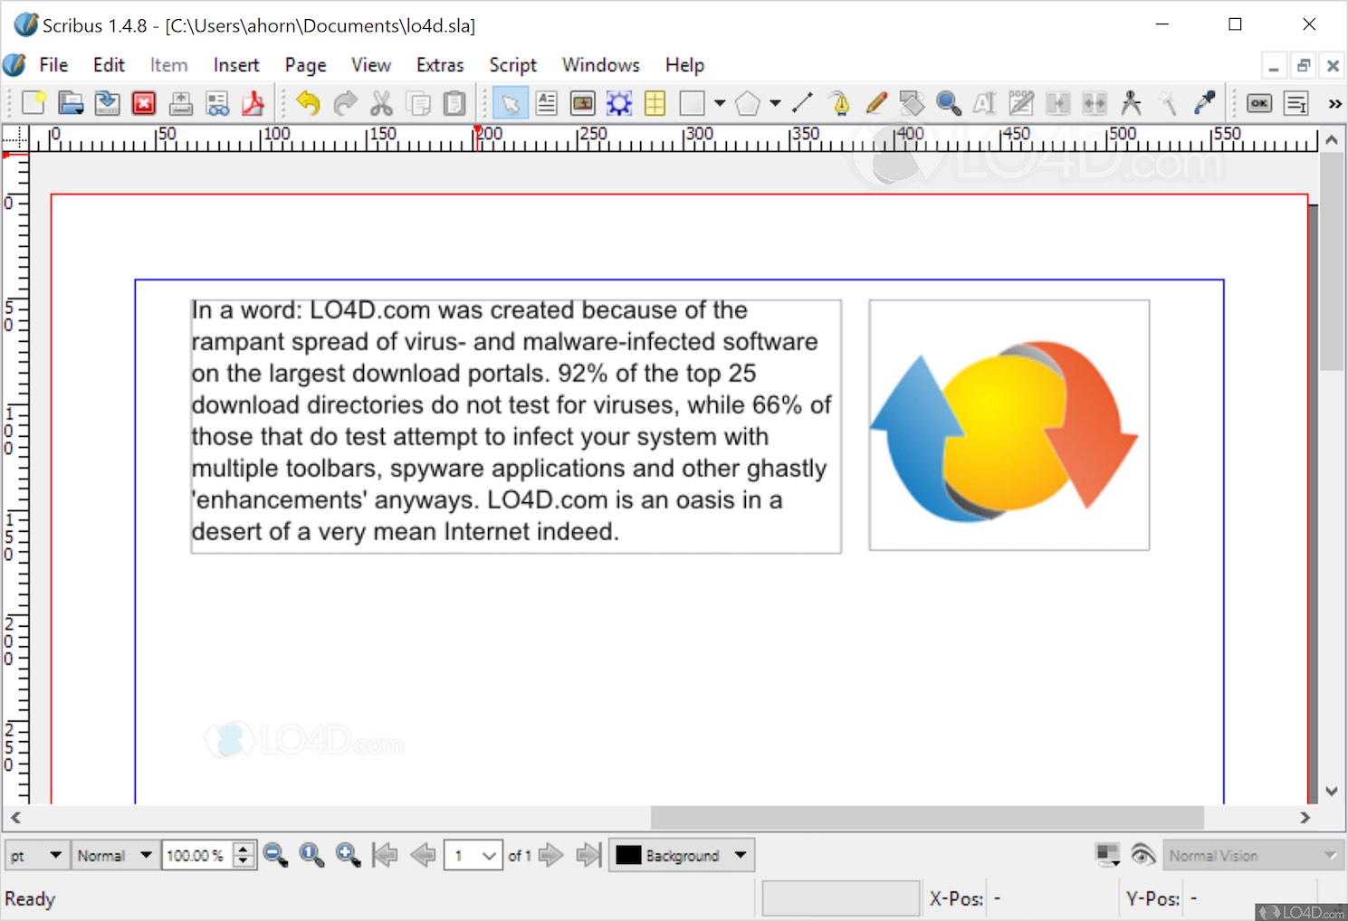Pick the Insert Polygon tool
The image size is (1348, 921).
click(748, 103)
